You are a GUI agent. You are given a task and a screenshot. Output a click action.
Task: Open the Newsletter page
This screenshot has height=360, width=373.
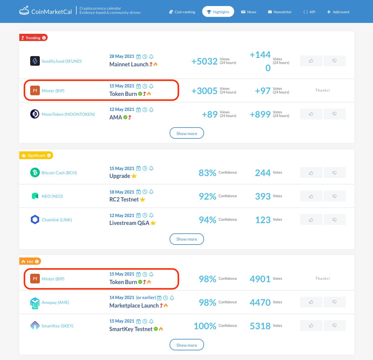280,12
